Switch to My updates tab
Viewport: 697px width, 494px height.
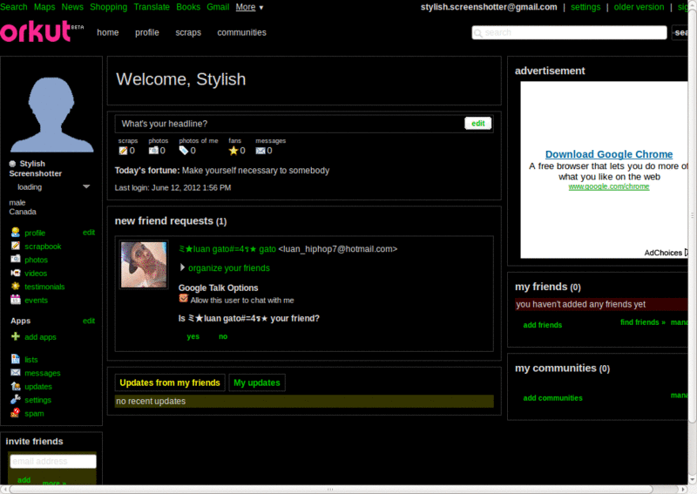257,382
